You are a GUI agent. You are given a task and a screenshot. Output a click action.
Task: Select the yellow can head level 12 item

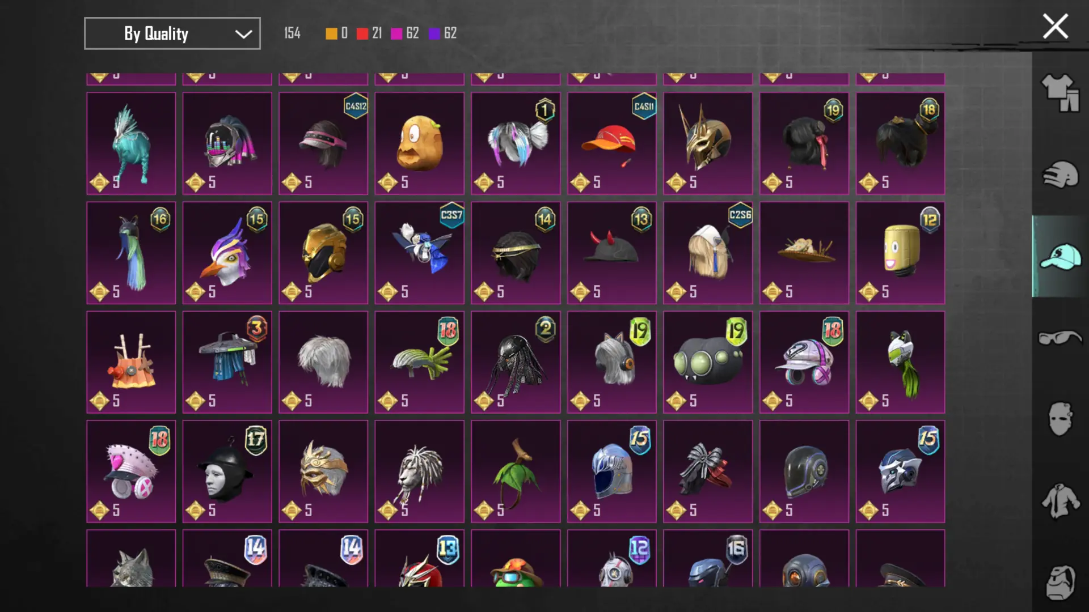(901, 253)
